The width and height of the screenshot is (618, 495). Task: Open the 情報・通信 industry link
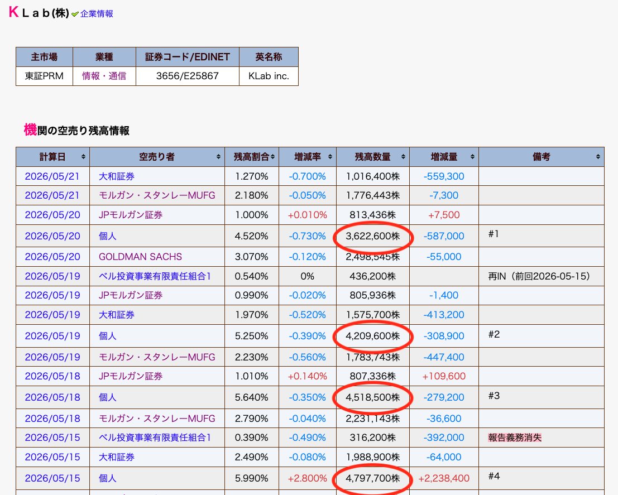104,76
